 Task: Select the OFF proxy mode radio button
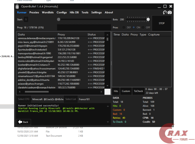coord(144,27)
